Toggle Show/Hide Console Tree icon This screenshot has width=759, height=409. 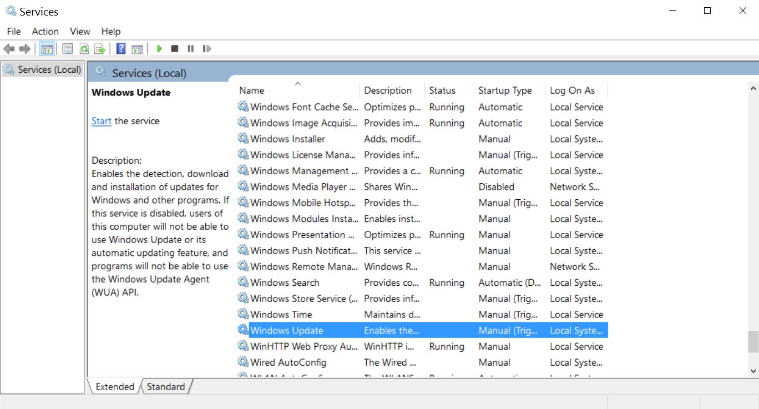[47, 49]
